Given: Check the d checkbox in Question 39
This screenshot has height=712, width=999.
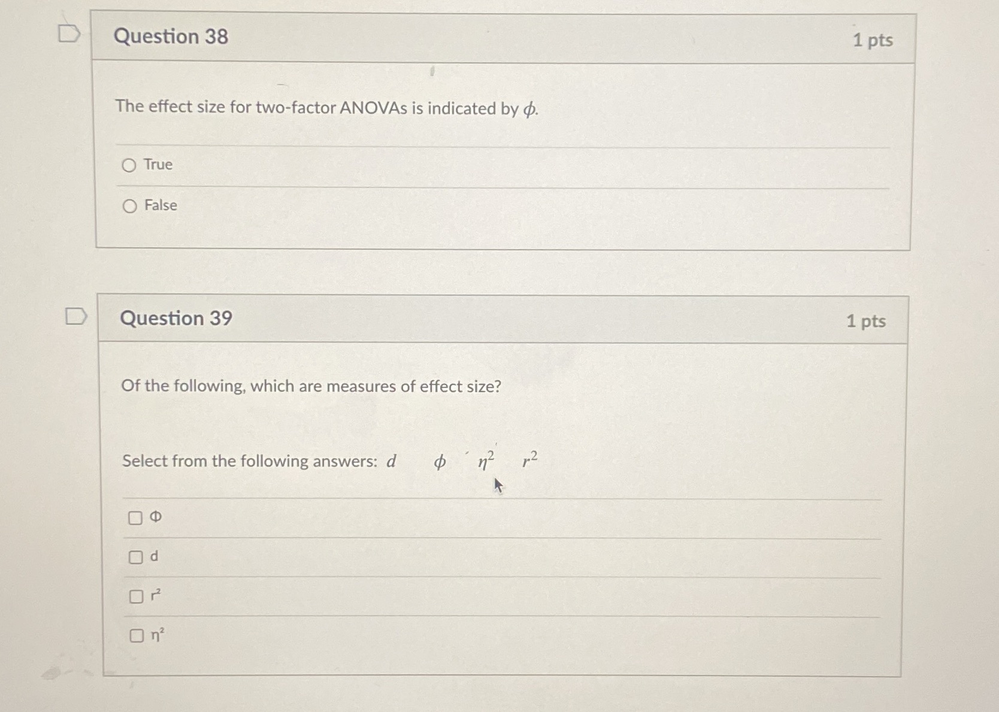Looking at the screenshot, I should pyautogui.click(x=136, y=556).
